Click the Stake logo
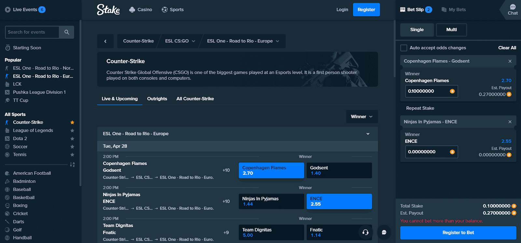This screenshot has height=243, width=521. 108,10
